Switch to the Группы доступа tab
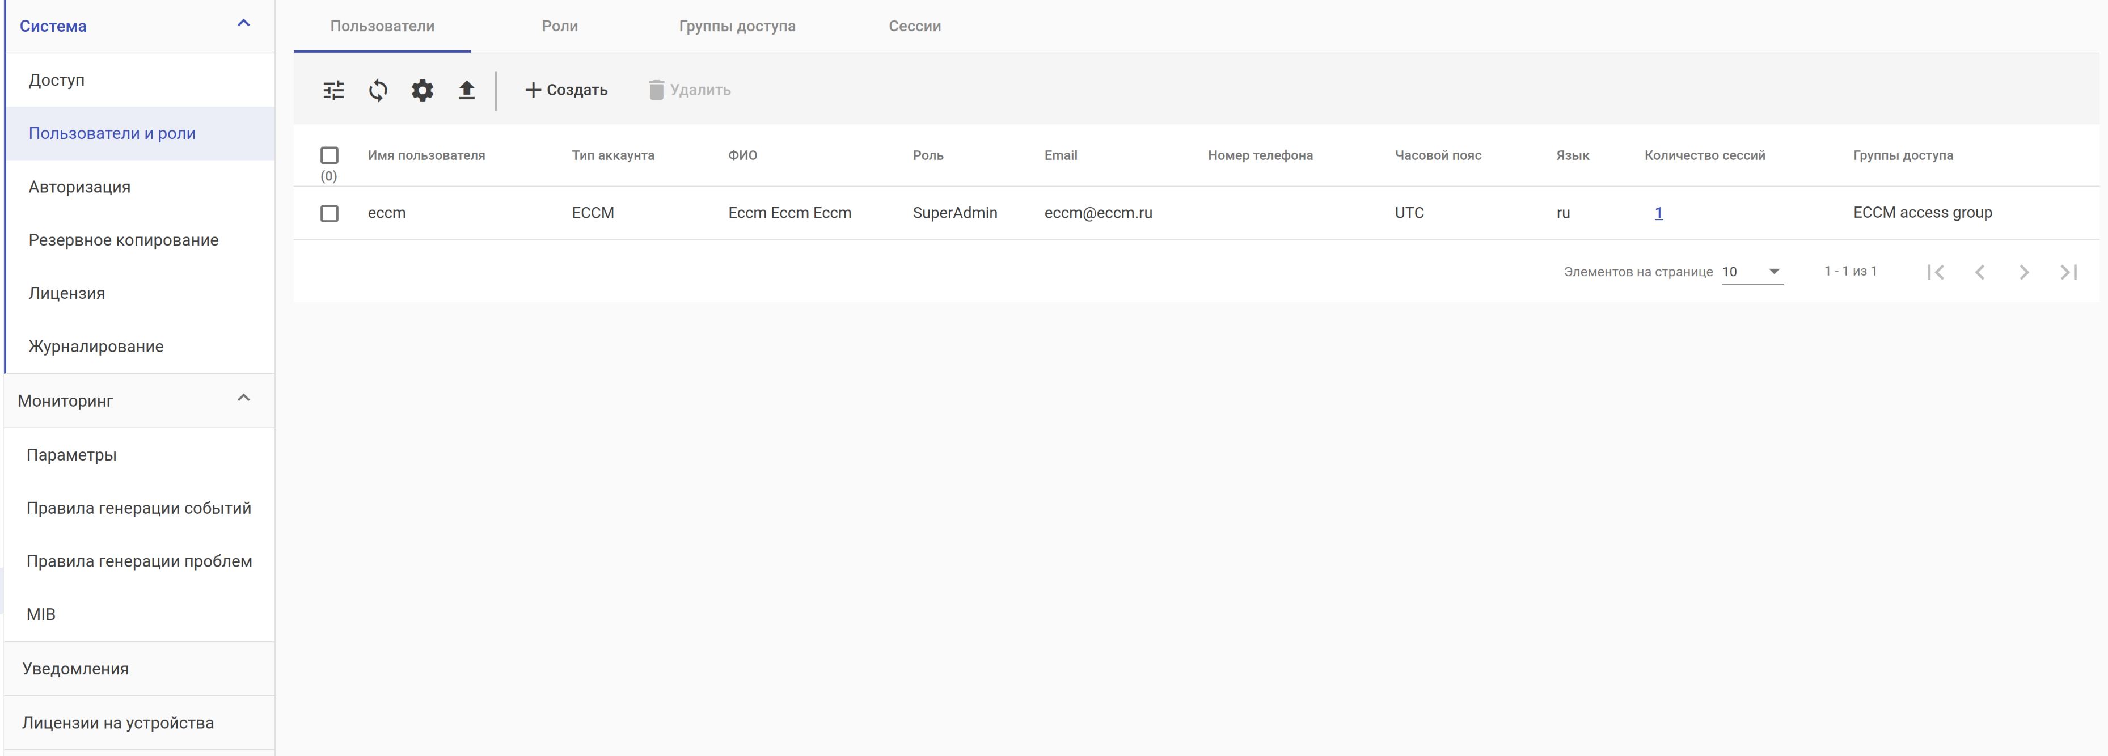The width and height of the screenshot is (2108, 756). tap(737, 26)
